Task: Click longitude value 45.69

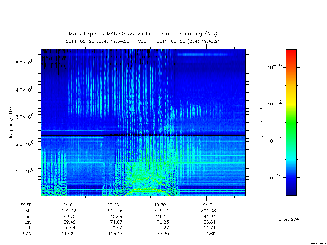Action: (x=116, y=217)
